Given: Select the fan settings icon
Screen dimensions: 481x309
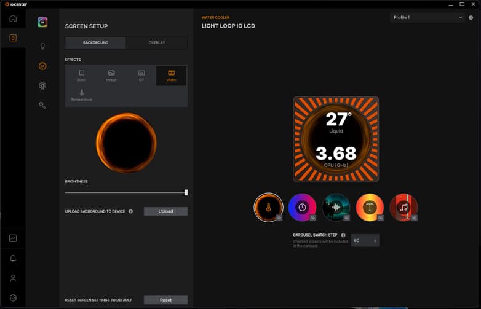Looking at the screenshot, I should pyautogui.click(x=42, y=85).
